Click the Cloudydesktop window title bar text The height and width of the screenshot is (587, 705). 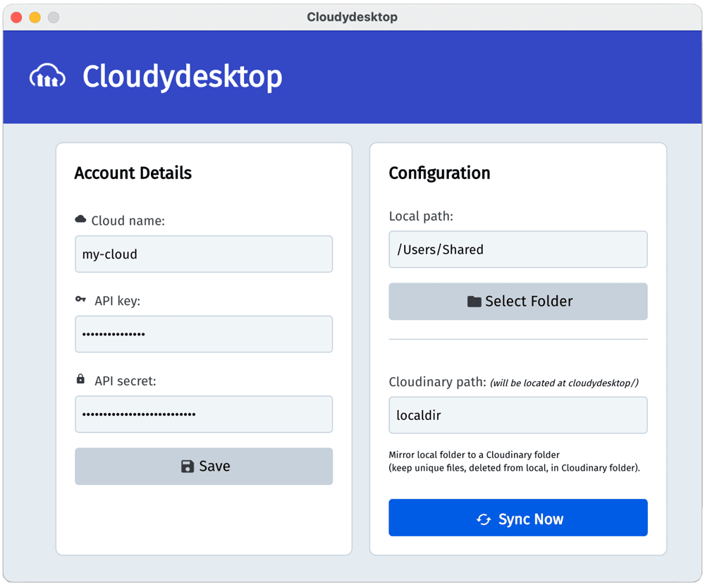(x=352, y=17)
